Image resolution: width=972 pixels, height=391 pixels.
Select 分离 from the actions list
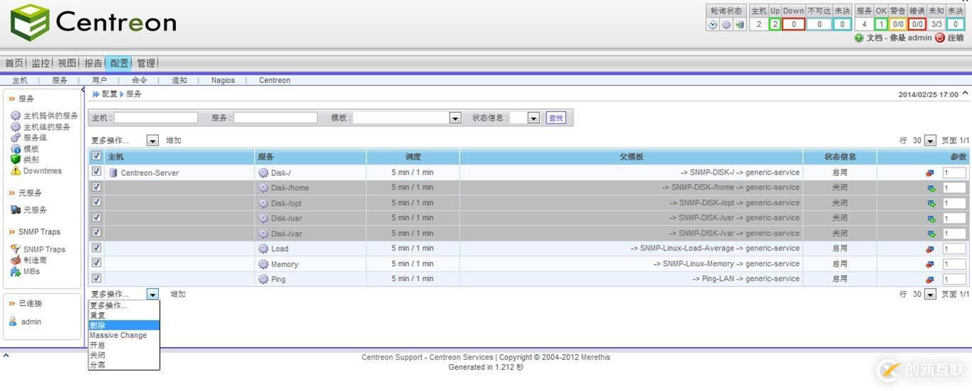[x=124, y=365]
